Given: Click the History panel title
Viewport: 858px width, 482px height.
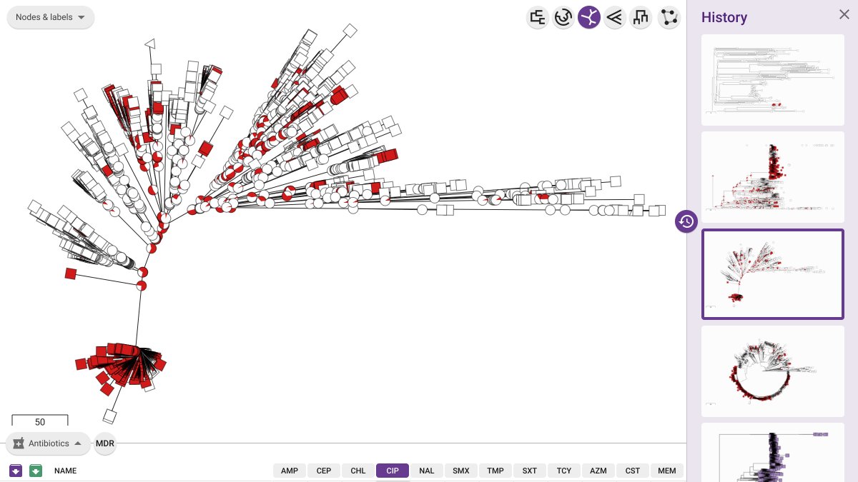Looking at the screenshot, I should [x=724, y=17].
